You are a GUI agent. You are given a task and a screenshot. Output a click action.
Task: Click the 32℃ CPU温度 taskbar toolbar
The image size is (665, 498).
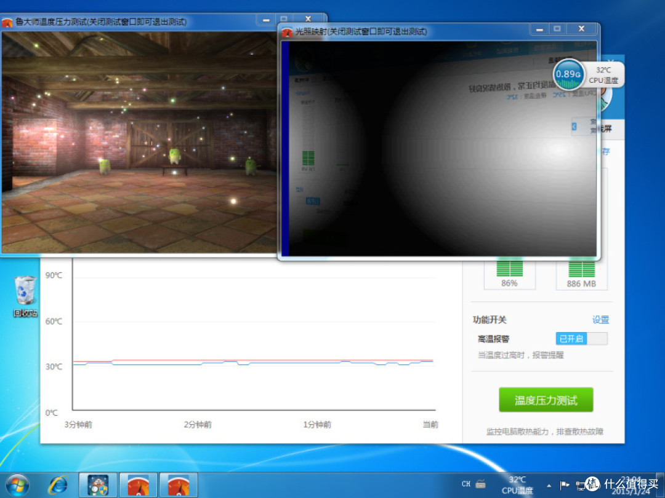[517, 485]
